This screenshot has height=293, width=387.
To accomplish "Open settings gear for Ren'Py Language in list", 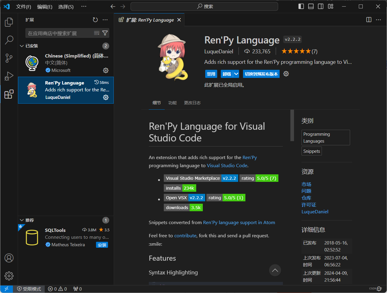I will [x=106, y=97].
